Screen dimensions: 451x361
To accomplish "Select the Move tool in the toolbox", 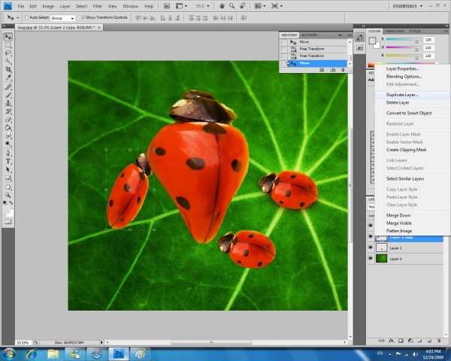I will click(8, 37).
